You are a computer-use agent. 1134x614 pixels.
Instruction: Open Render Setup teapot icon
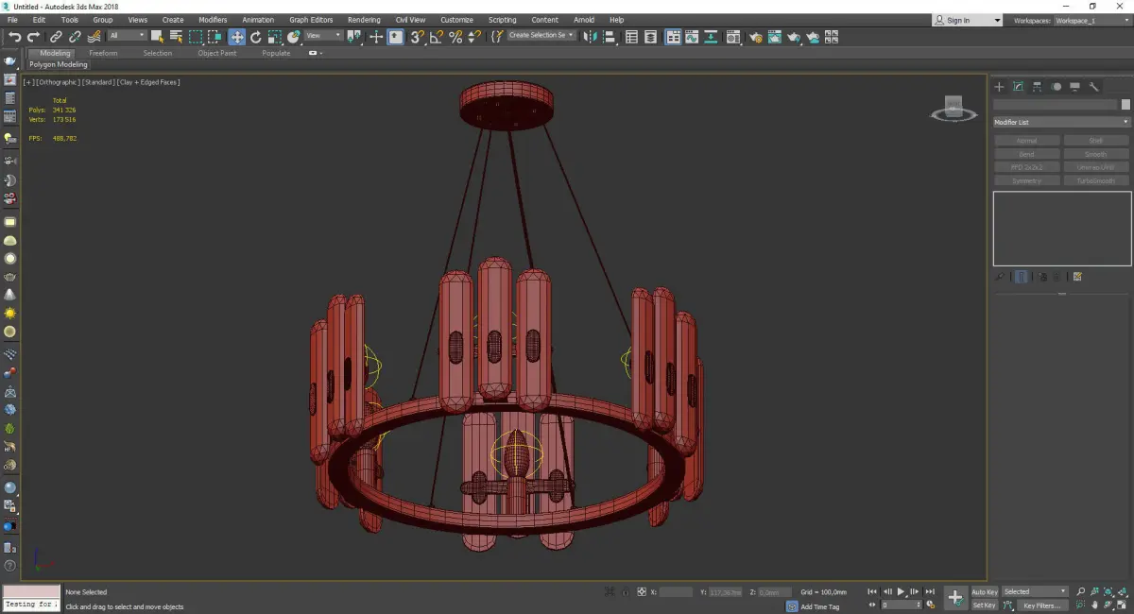tap(756, 37)
